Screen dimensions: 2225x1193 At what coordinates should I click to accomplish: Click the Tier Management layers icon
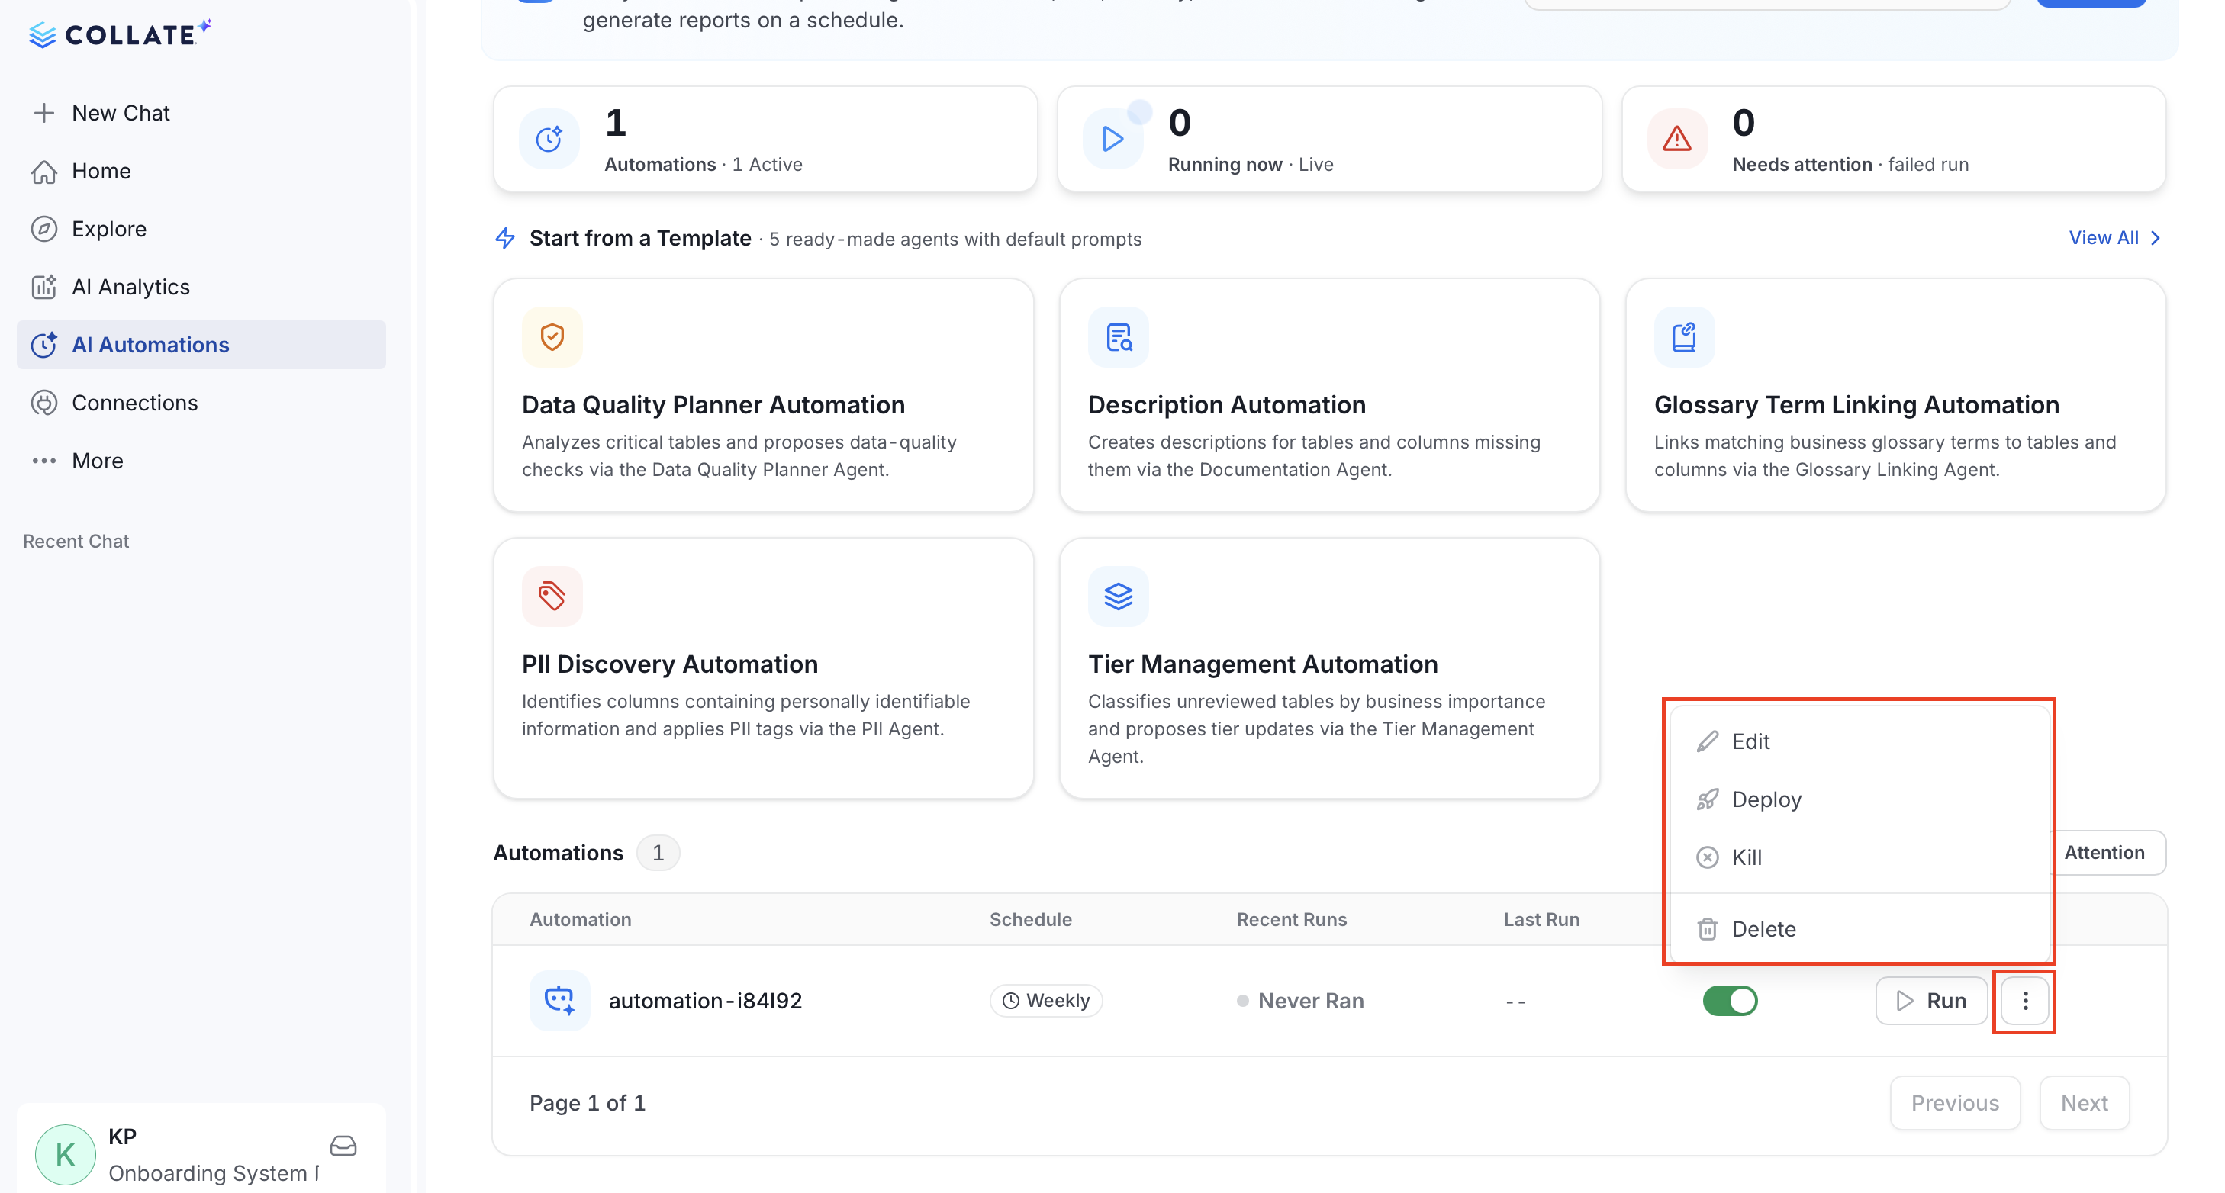pos(1119,596)
